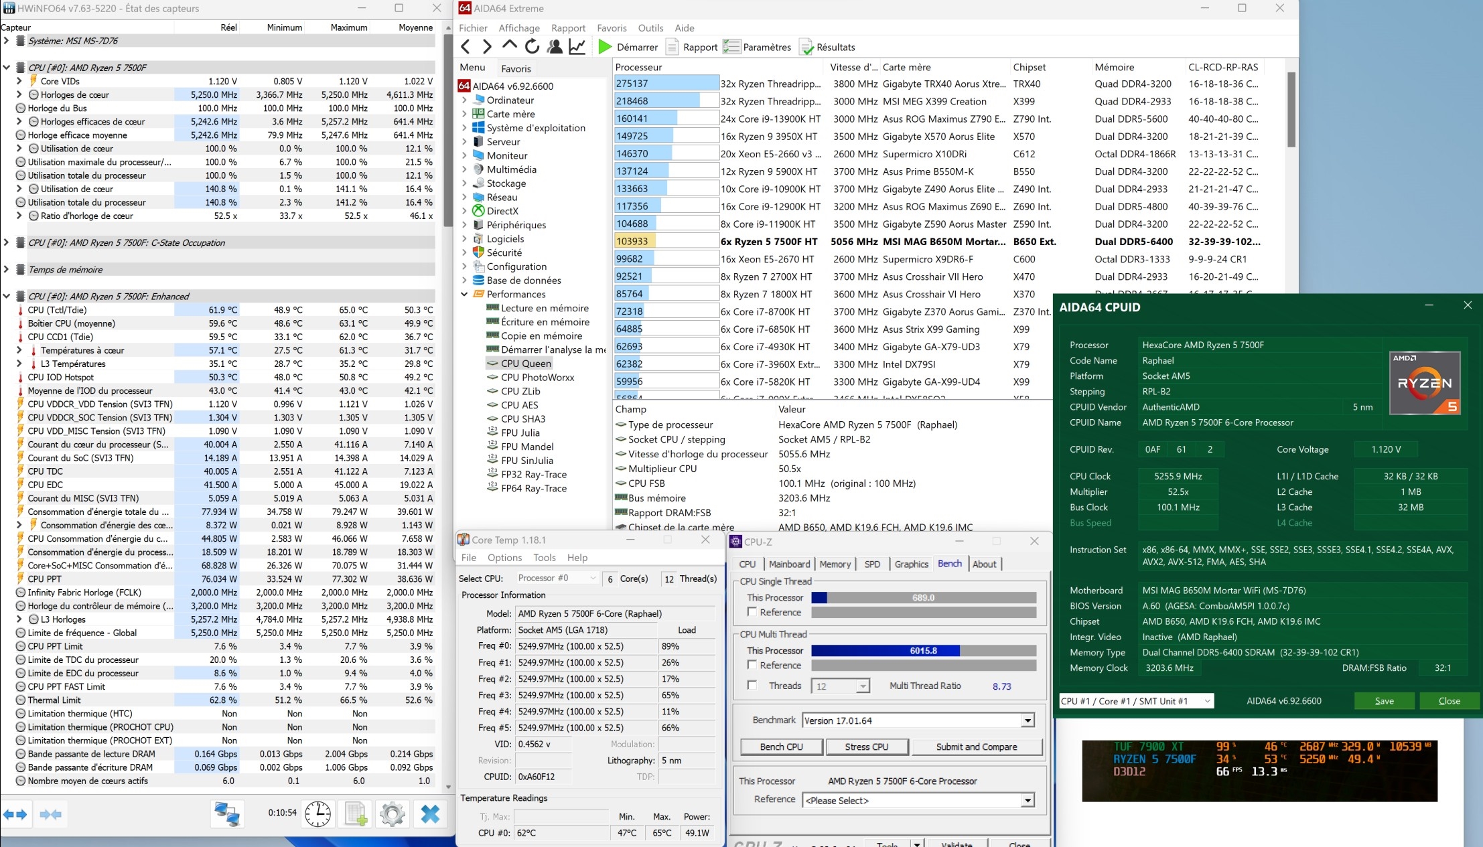The image size is (1483, 847).
Task: Click AIDA64 results list vertical scrollbar
Action: coord(1291,110)
